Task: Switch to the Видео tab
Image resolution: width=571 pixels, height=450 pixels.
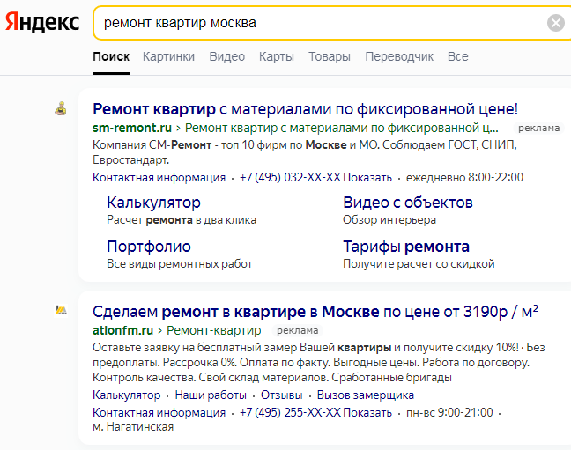Action: (x=226, y=56)
